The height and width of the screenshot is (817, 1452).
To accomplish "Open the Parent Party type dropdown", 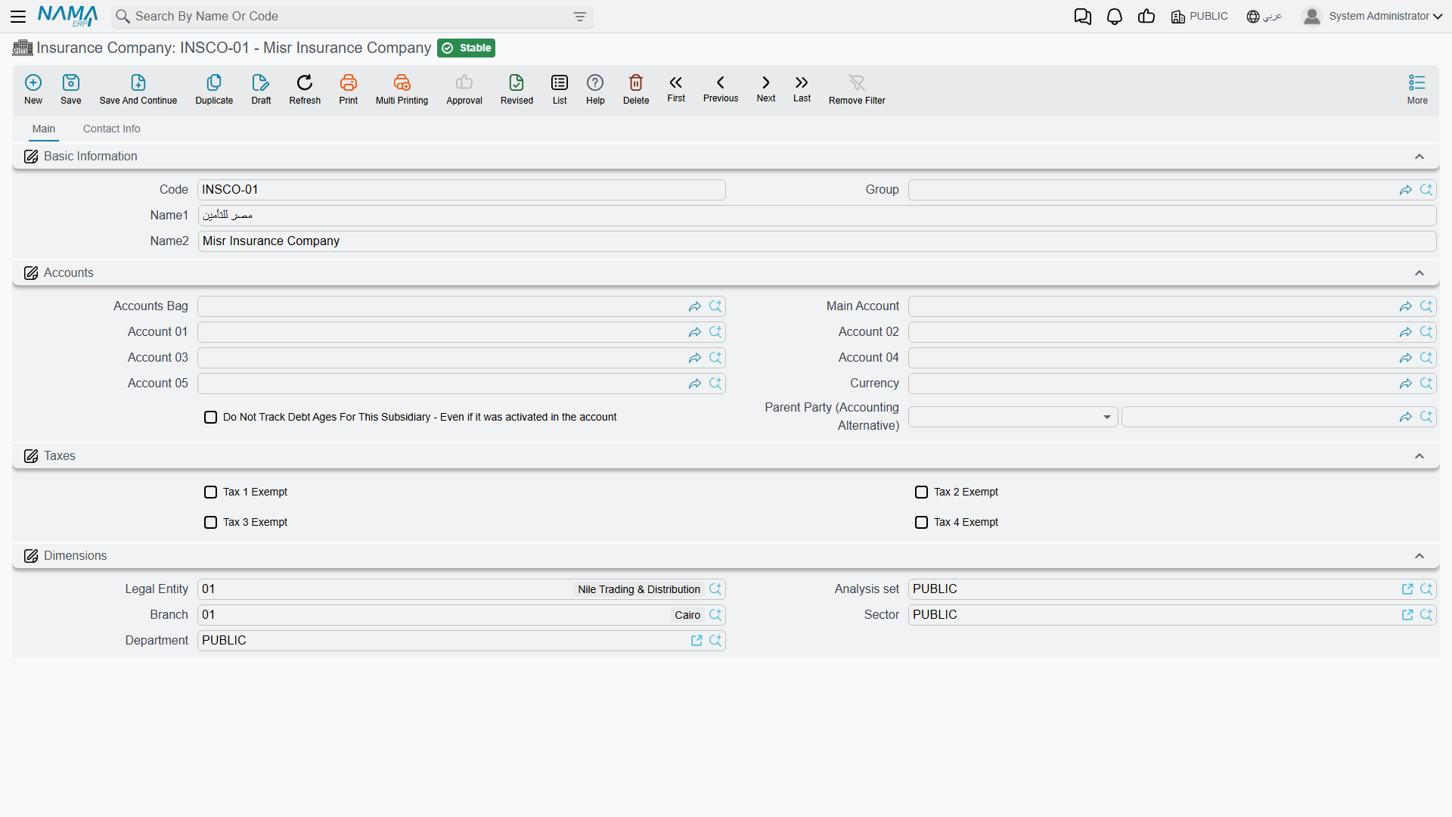I will (x=1013, y=417).
